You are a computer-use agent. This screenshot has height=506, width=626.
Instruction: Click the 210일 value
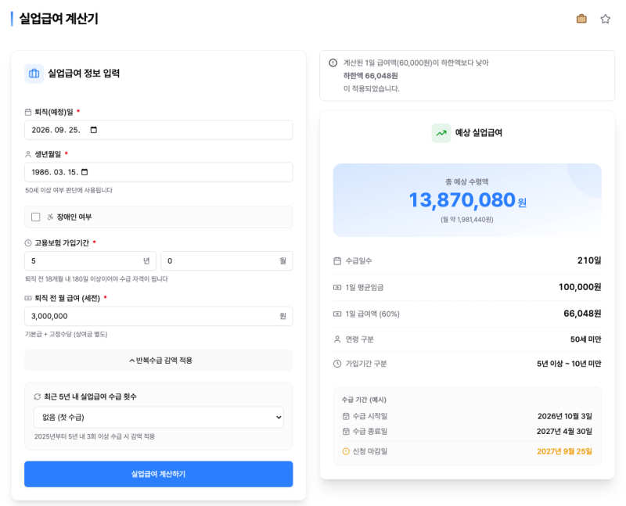(x=589, y=260)
